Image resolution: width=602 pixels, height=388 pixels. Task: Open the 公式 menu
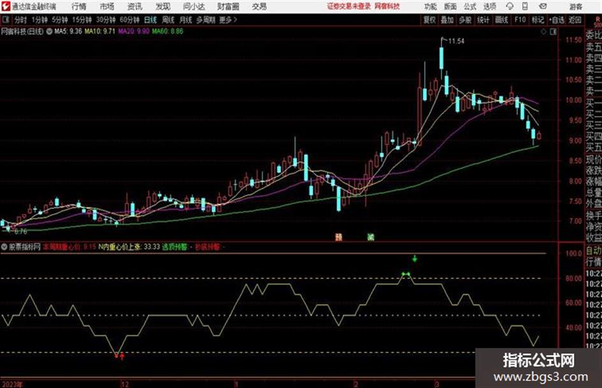tap(470, 6)
